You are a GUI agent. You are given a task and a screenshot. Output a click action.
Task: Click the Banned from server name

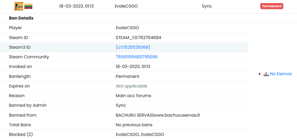click(x=158, y=115)
